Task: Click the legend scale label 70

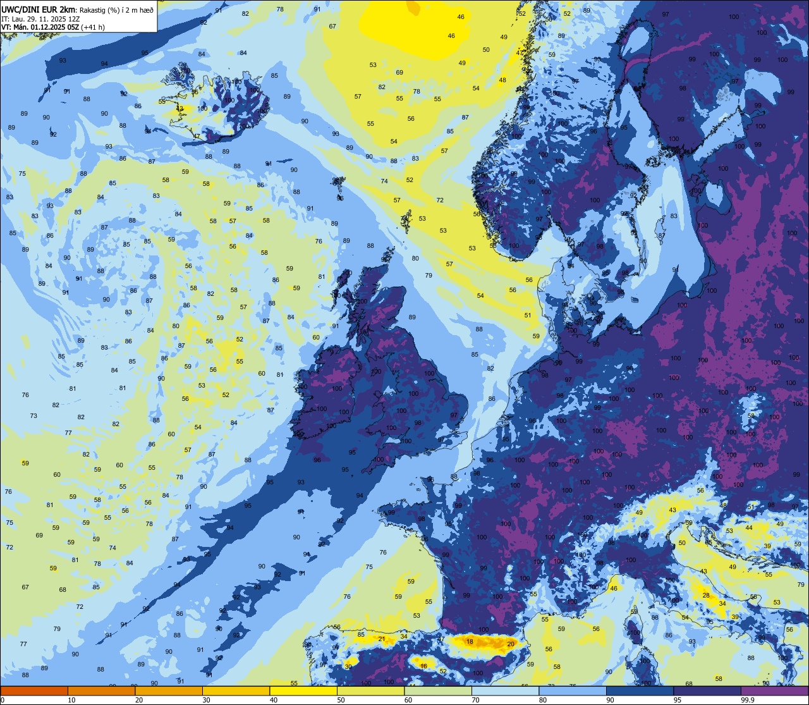Action: coord(475,700)
